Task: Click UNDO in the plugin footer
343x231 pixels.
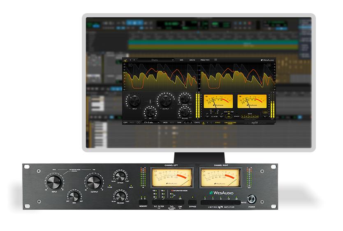Action: (165, 122)
